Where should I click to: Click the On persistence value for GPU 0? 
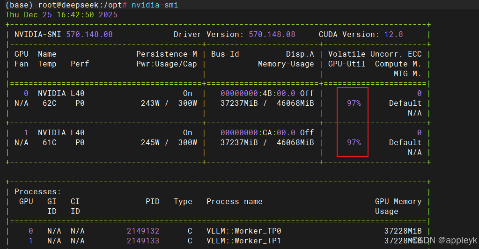click(x=188, y=93)
